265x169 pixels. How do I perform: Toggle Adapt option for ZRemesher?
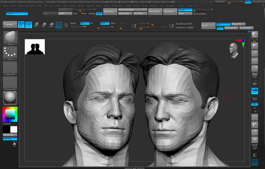pos(99,14)
